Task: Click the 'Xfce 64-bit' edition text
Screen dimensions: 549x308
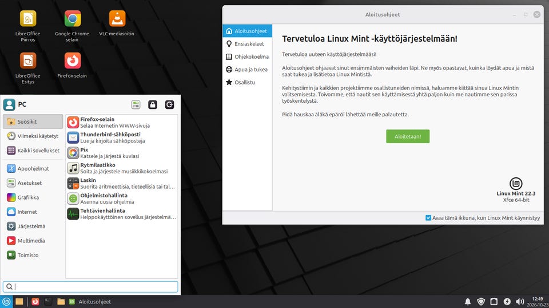Action: click(516, 200)
